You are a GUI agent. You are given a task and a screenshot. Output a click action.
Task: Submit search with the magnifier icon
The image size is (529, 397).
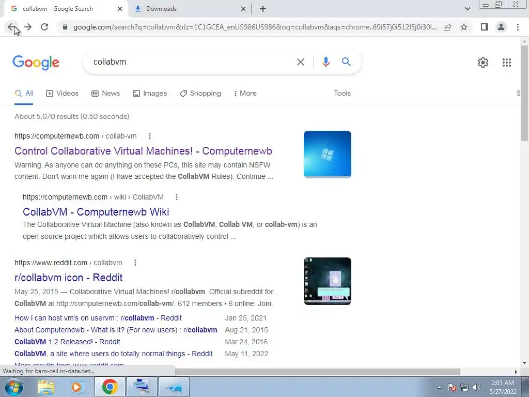[346, 62]
